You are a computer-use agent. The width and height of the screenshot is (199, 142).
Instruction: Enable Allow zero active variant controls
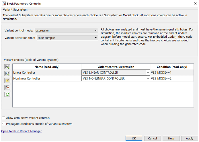[4, 118]
